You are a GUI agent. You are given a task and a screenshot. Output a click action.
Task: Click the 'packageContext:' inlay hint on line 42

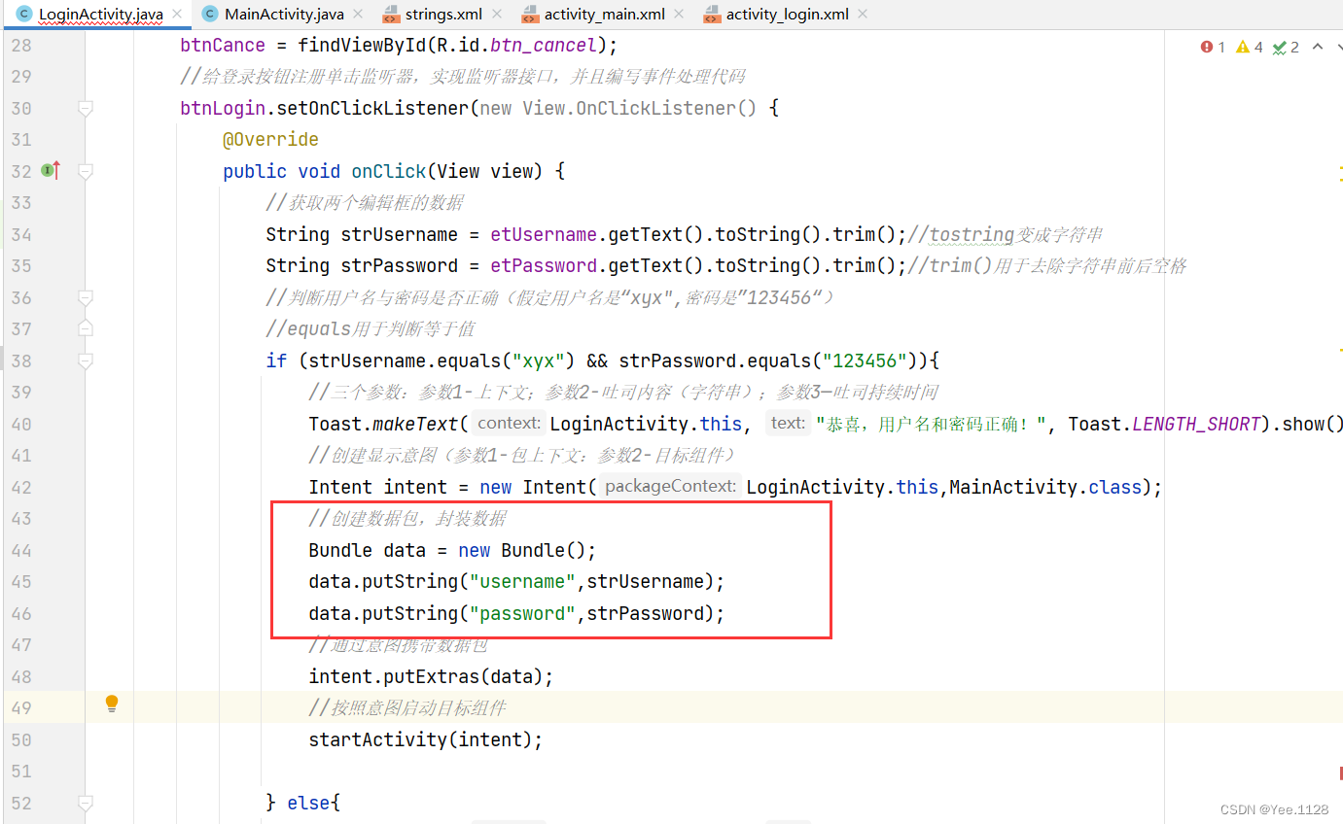(x=670, y=487)
